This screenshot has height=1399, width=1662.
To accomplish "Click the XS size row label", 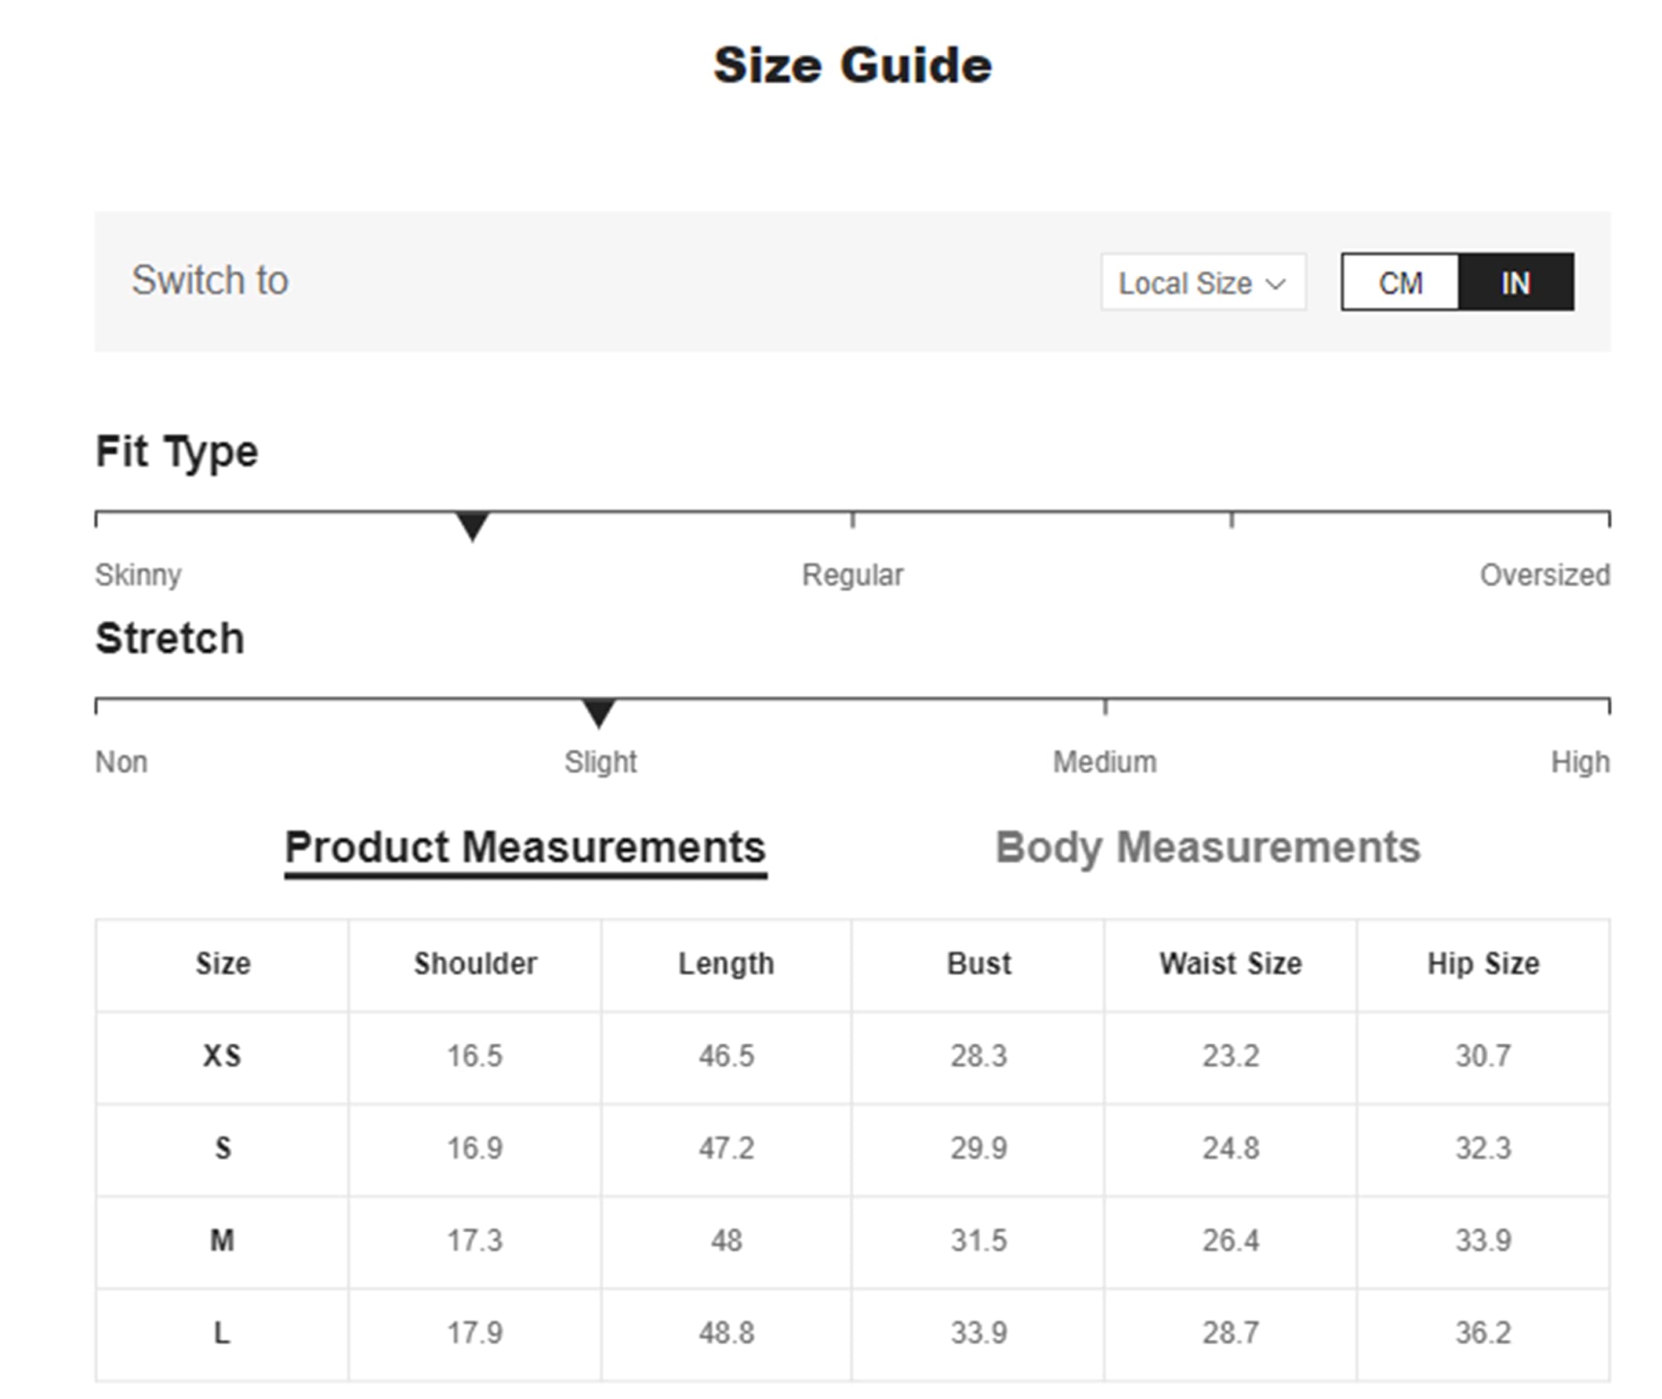I will [x=222, y=1056].
